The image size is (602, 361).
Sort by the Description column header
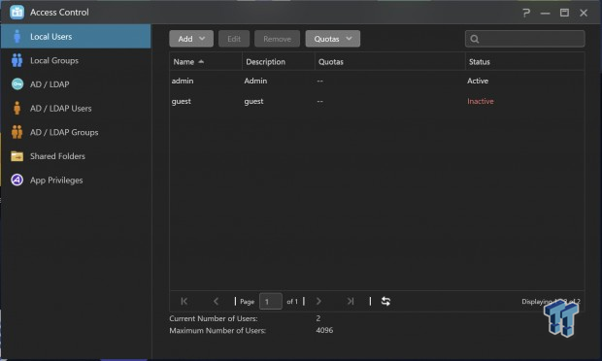click(279, 62)
